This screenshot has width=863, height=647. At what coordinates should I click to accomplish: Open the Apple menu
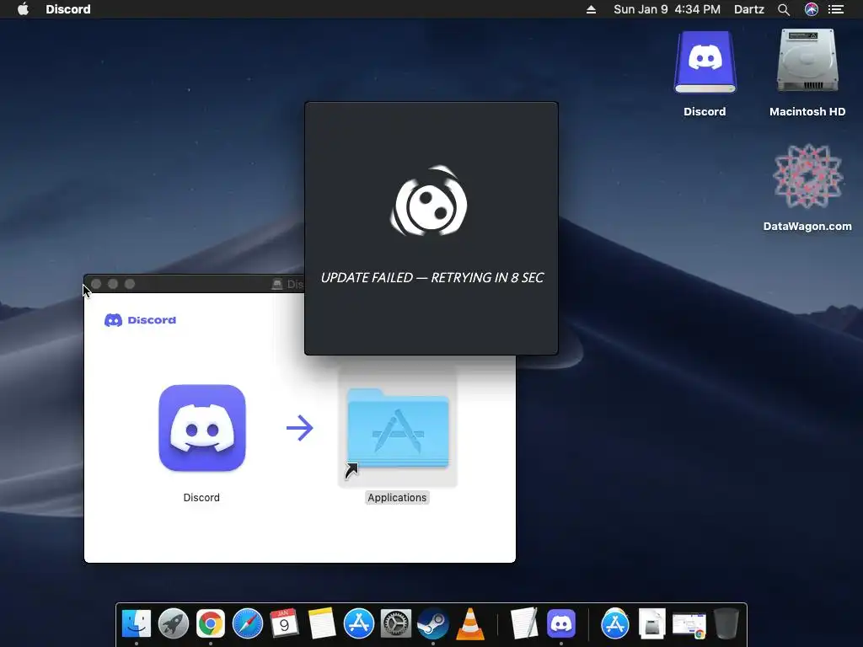coord(23,8)
